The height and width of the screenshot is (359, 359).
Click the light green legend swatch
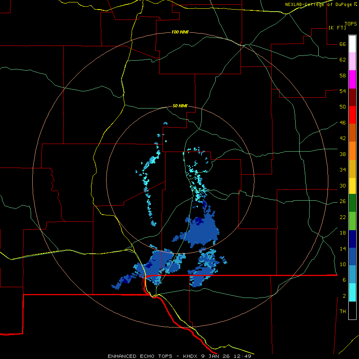point(352,221)
